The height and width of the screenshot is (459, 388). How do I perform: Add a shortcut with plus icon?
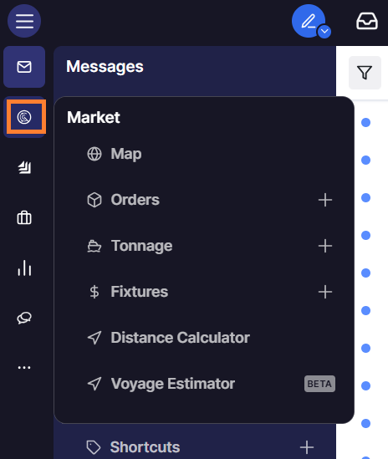click(x=307, y=447)
